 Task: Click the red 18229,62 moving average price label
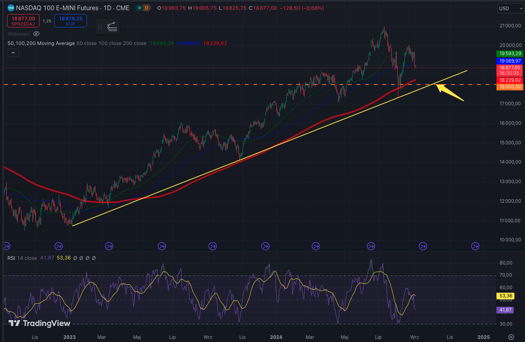click(509, 80)
